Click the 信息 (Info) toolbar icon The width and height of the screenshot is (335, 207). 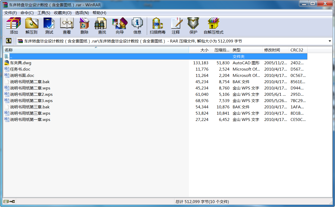click(137, 26)
